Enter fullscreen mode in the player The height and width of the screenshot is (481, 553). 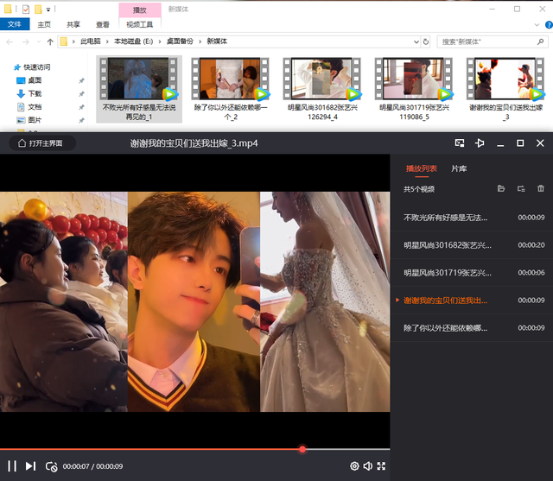point(381,466)
